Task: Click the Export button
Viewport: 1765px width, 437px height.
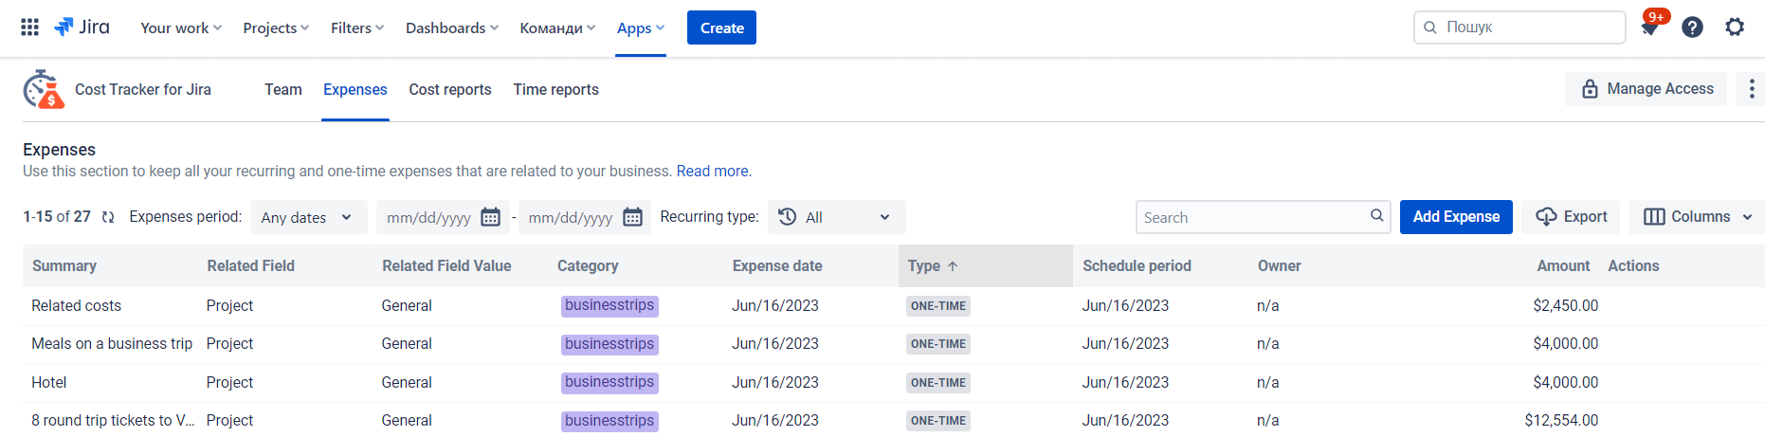Action: tap(1571, 217)
